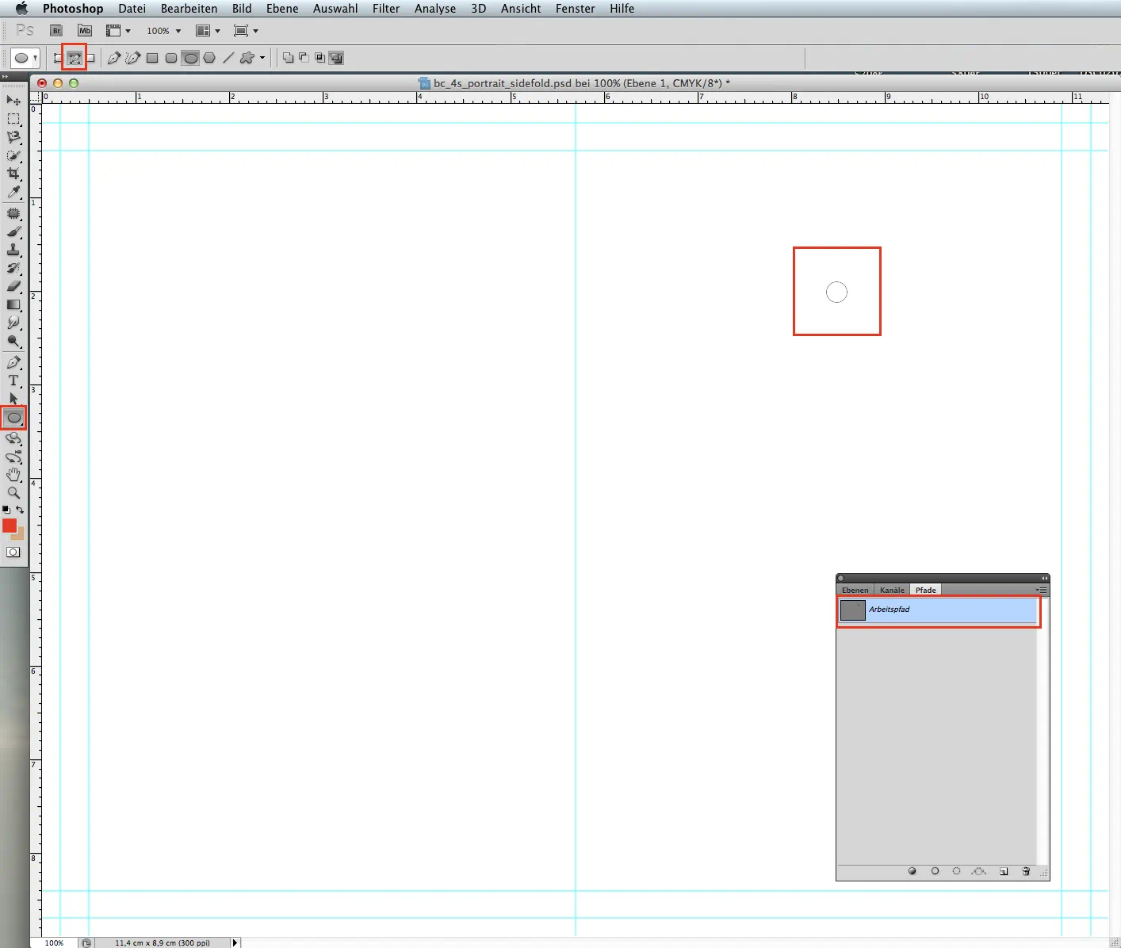Pick the Horizontal Type tool
The width and height of the screenshot is (1121, 948).
pos(13,380)
